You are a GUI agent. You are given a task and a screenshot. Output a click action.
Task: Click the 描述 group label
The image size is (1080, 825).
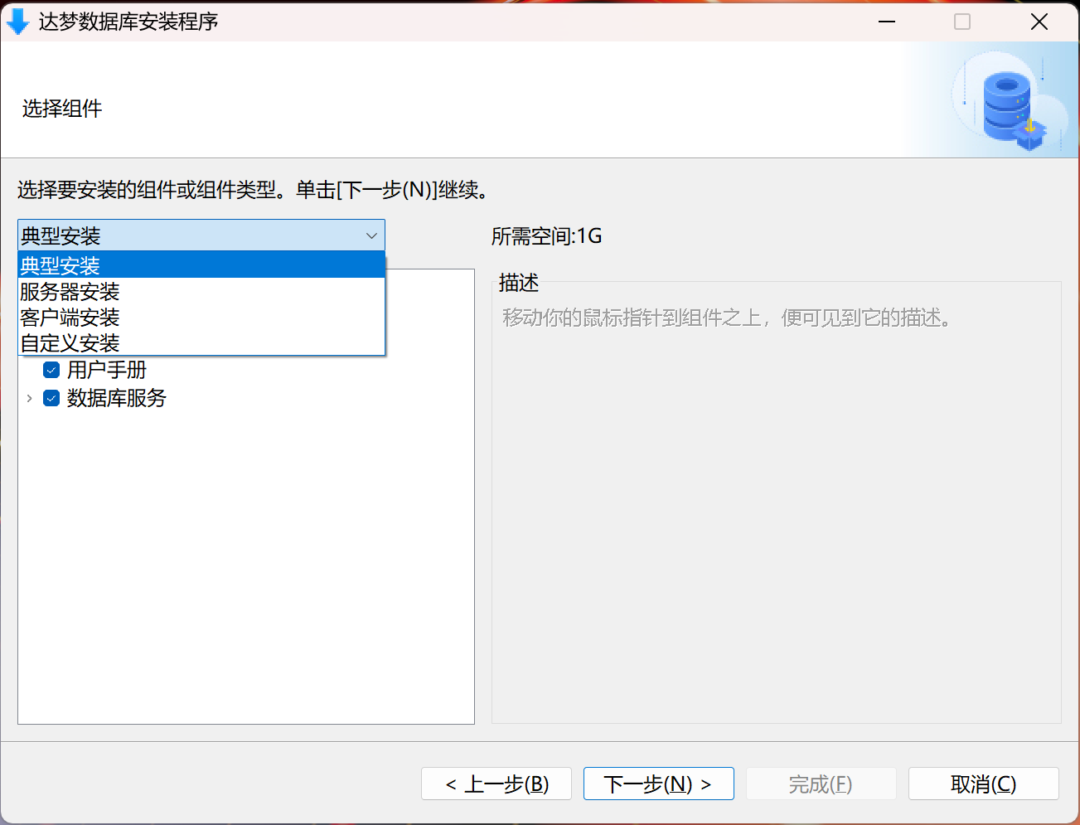[519, 283]
